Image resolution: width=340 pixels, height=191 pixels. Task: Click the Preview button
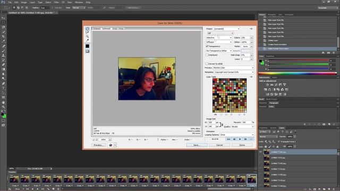click(98, 145)
